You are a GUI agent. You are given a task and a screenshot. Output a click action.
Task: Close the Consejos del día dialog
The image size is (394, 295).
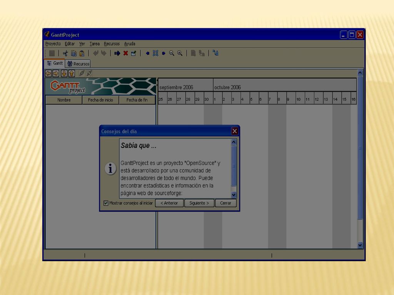[x=234, y=131]
